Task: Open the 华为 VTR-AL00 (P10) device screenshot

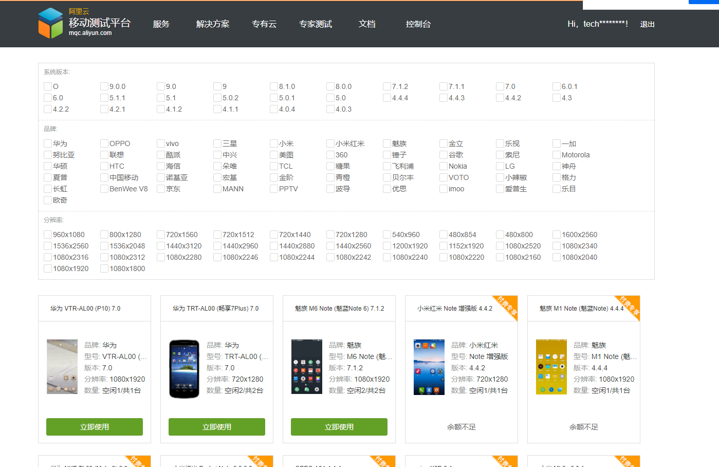Action: 62,367
